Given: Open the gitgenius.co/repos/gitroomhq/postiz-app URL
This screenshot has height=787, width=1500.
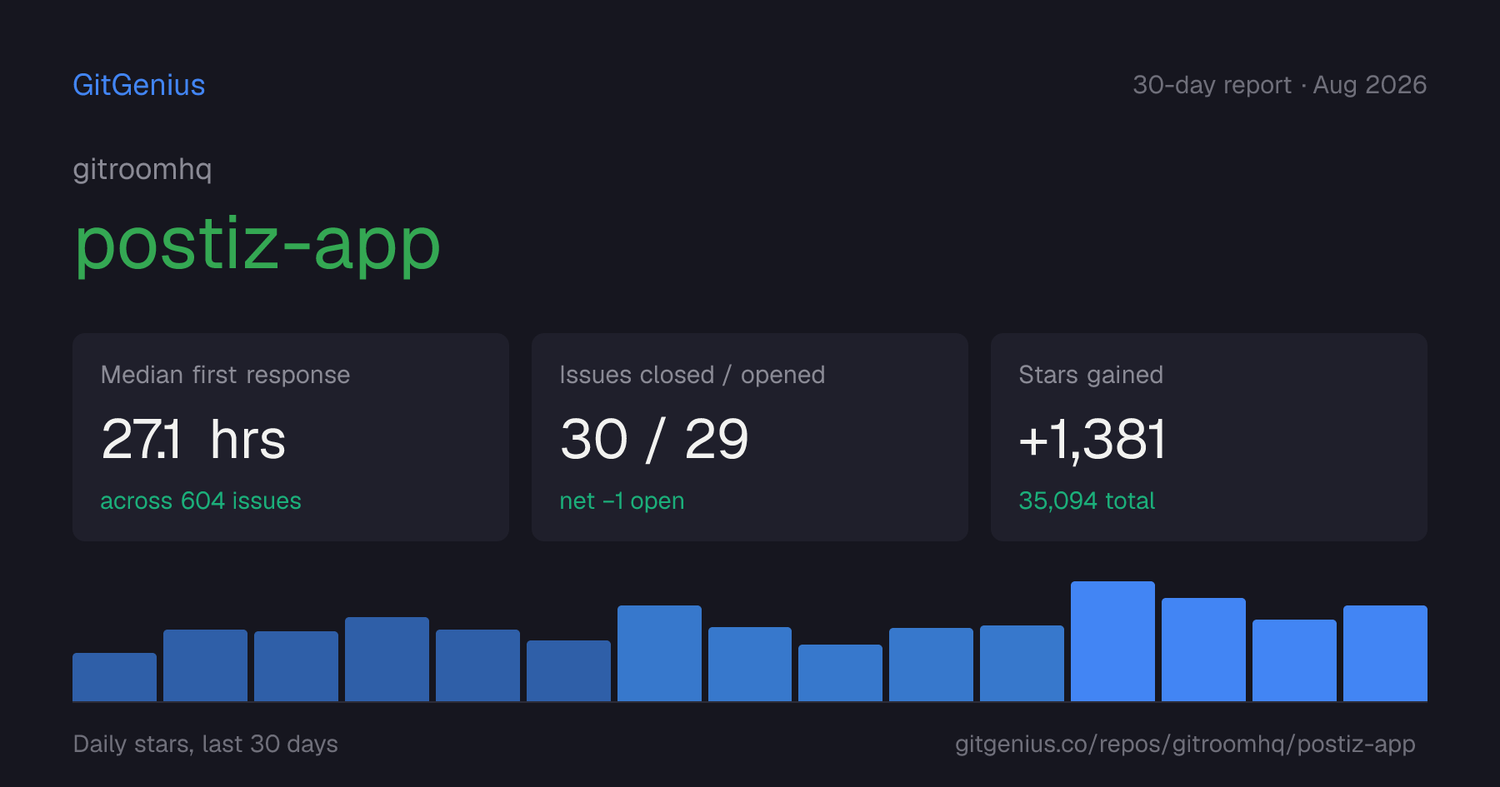Looking at the screenshot, I should 1185,744.
